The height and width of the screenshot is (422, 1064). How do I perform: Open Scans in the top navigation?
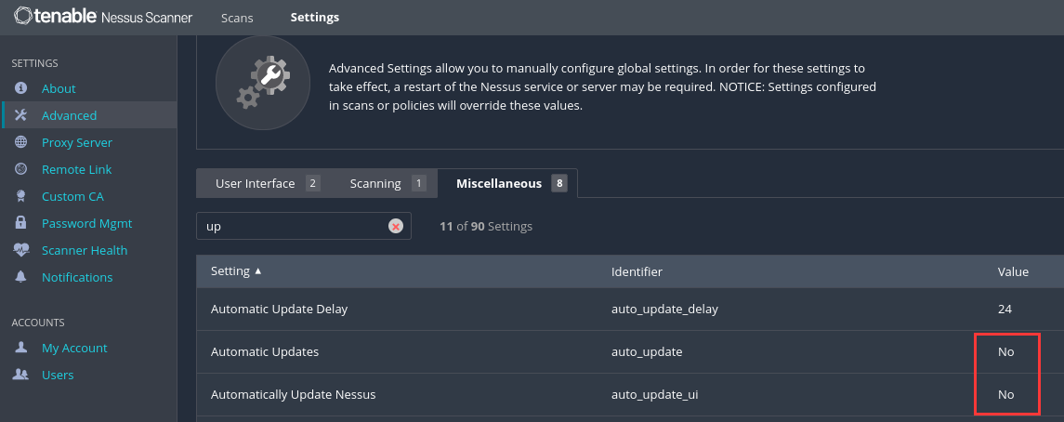coord(237,18)
